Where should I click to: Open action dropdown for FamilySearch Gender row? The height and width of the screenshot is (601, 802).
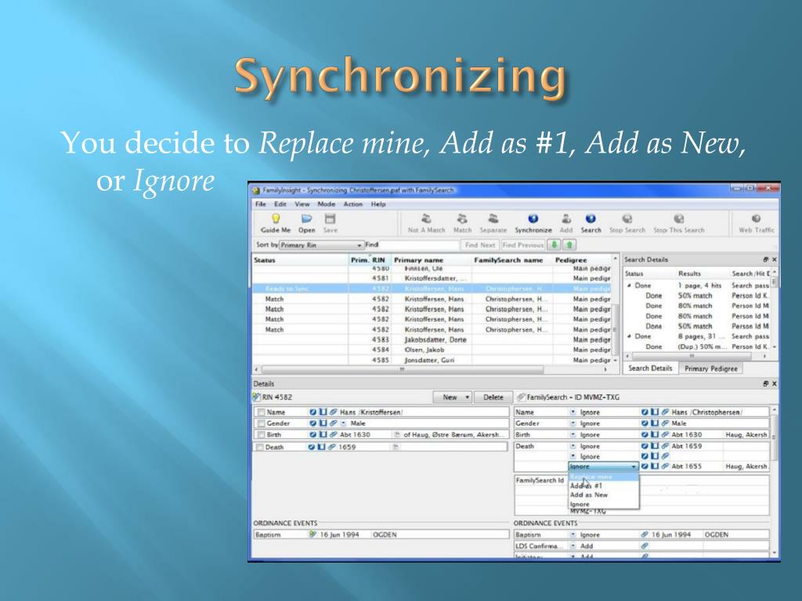(x=573, y=423)
